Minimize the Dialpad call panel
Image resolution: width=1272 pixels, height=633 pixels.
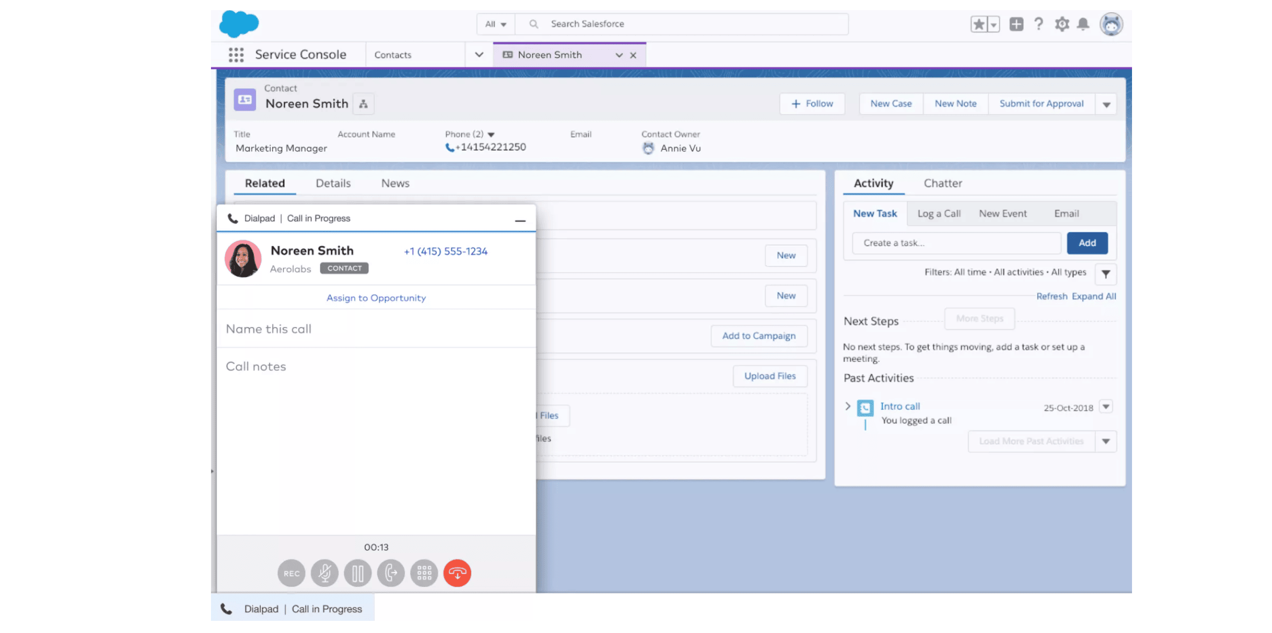click(x=520, y=221)
